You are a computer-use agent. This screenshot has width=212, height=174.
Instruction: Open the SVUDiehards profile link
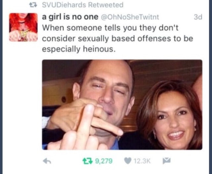click(64, 5)
